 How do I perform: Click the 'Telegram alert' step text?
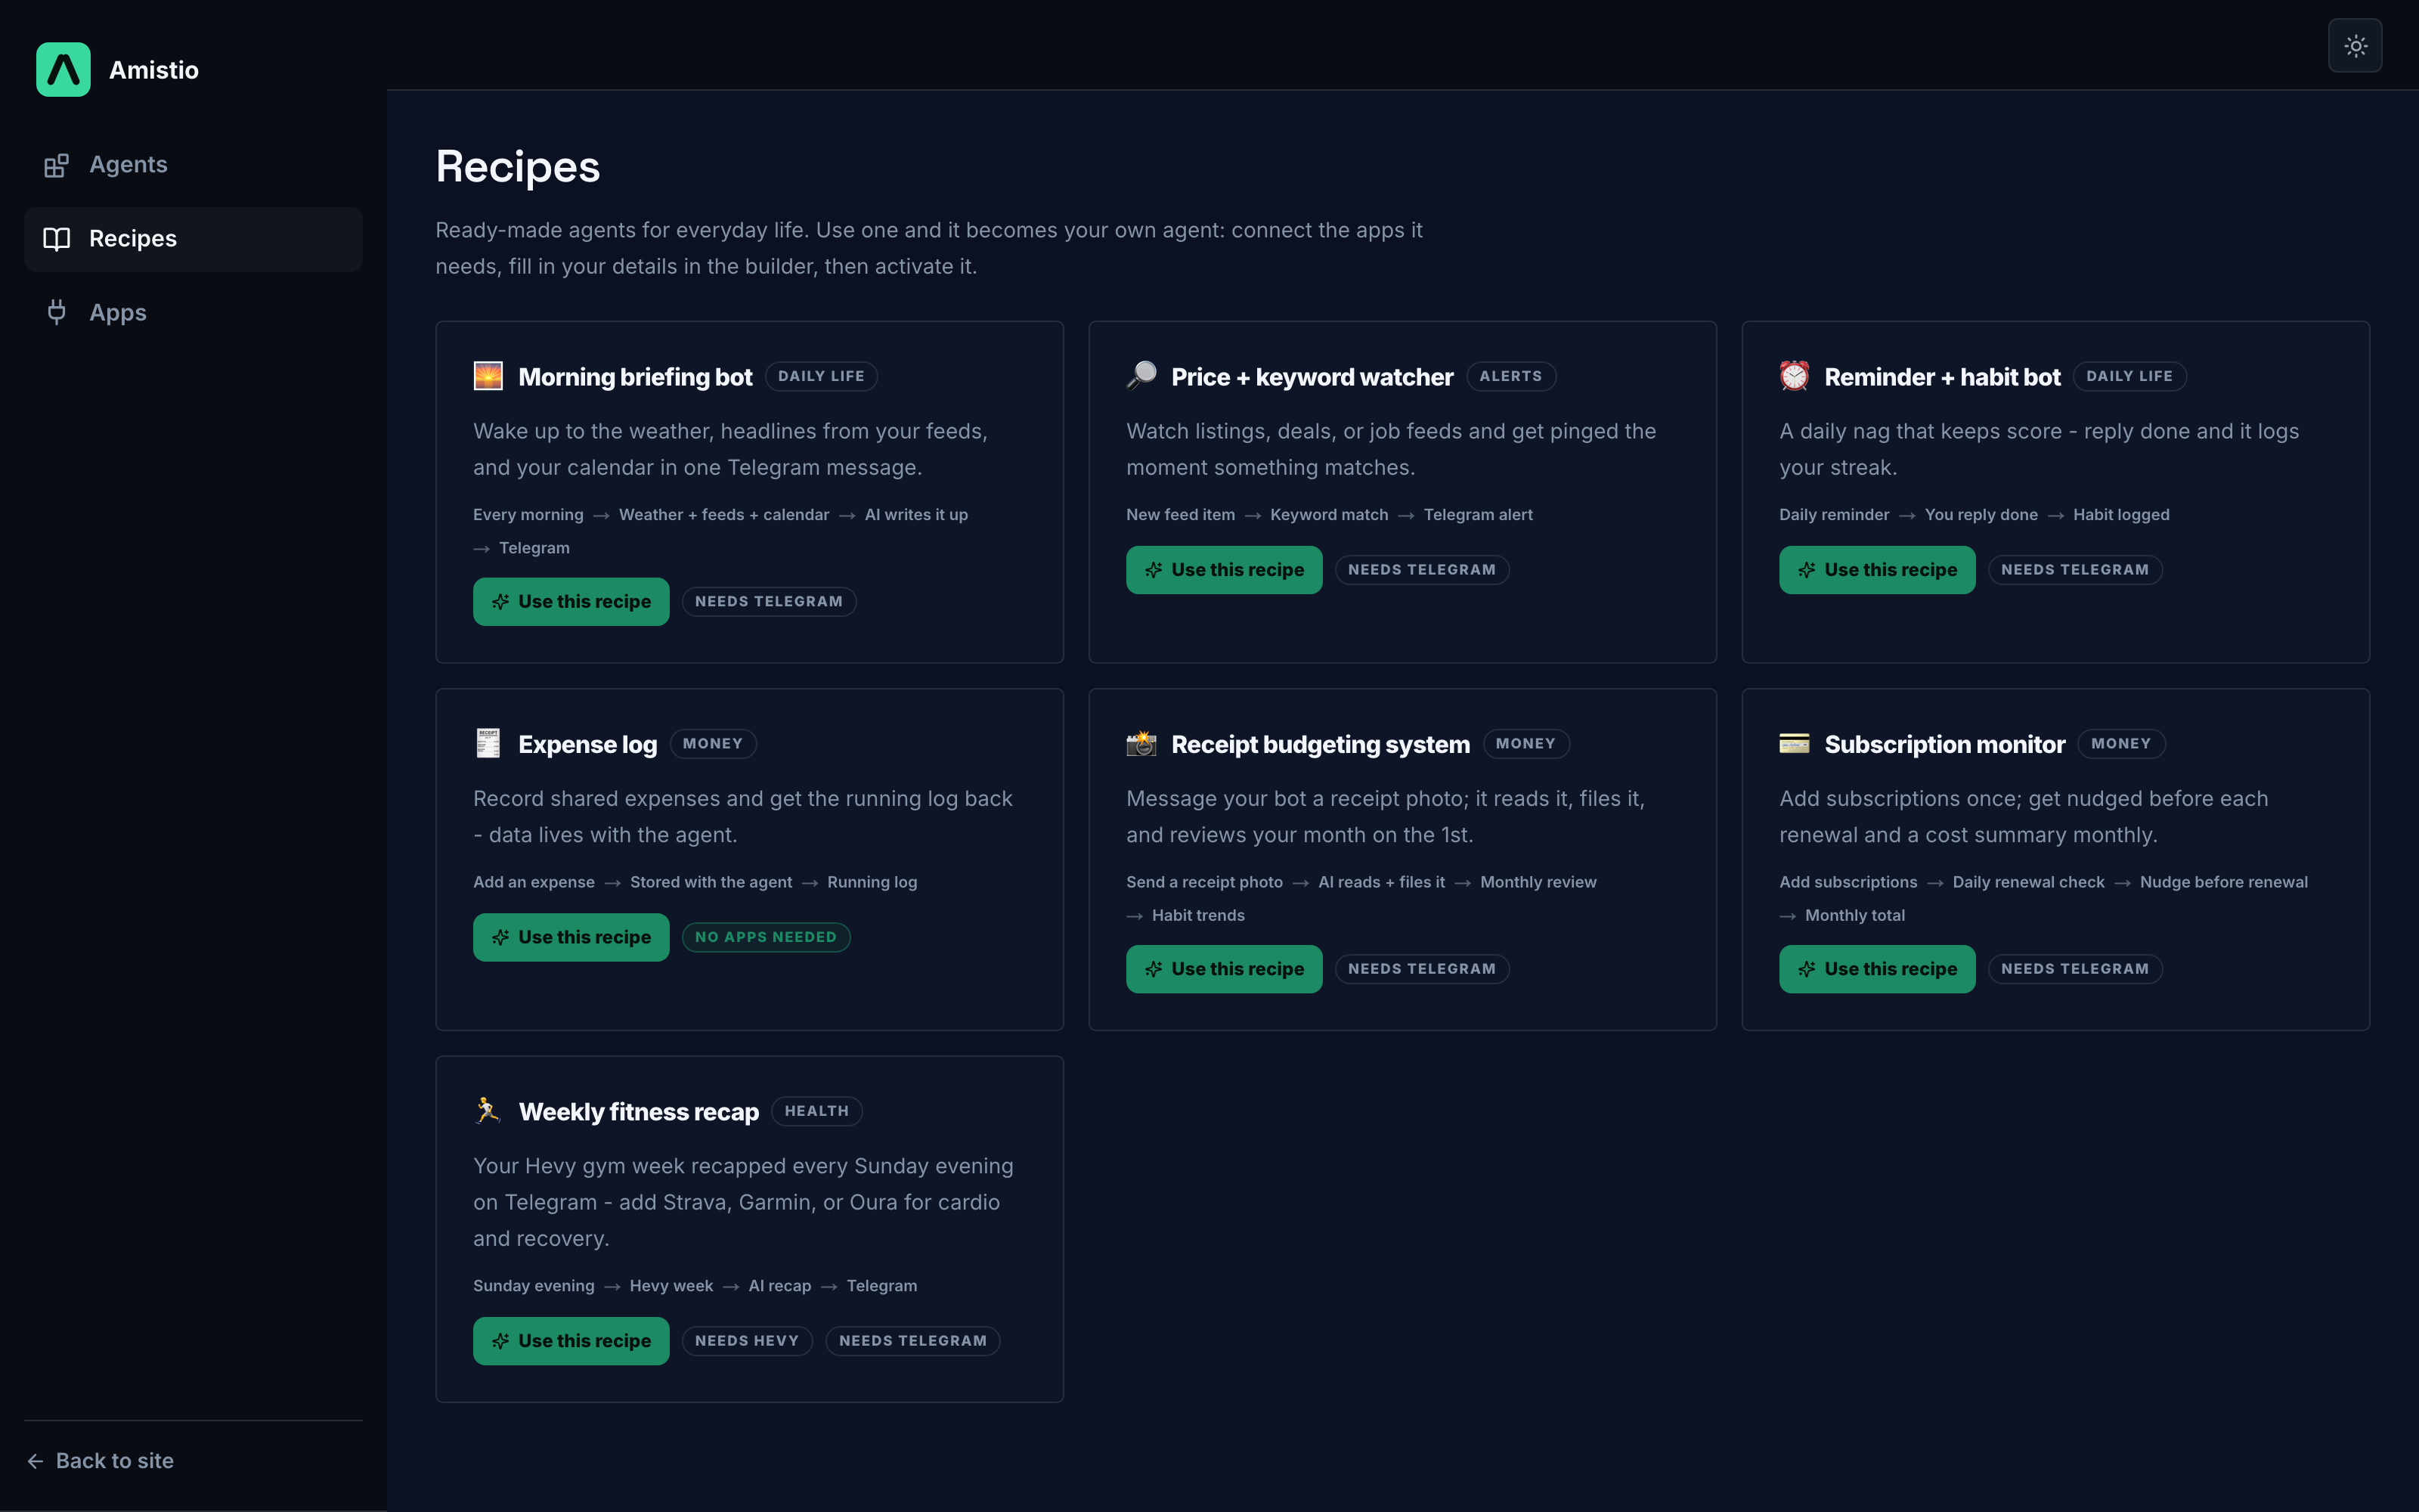(1477, 515)
